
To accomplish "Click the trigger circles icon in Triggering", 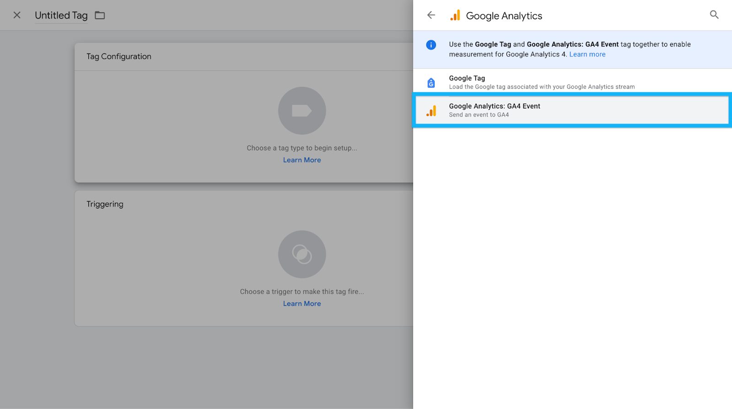I will pyautogui.click(x=302, y=254).
